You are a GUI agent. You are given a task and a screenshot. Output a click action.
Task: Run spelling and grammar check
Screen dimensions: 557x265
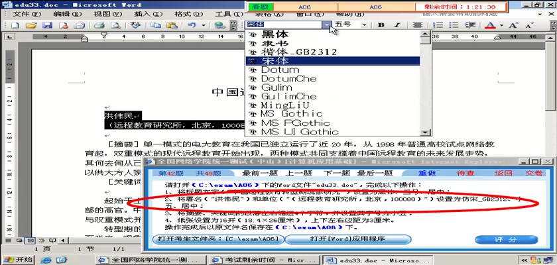coord(135,25)
